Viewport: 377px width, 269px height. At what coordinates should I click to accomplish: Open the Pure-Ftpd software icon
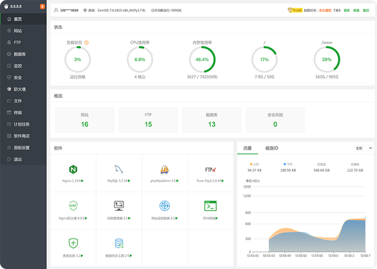pos(211,169)
